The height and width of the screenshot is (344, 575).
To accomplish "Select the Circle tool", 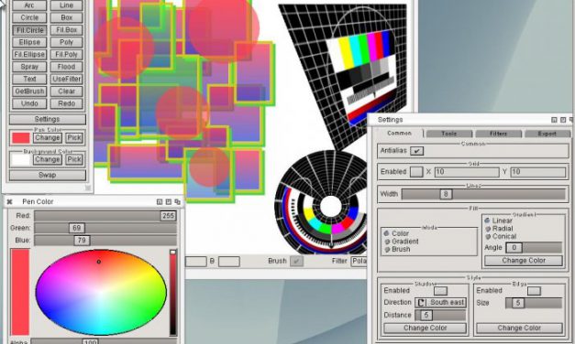I will point(29,17).
